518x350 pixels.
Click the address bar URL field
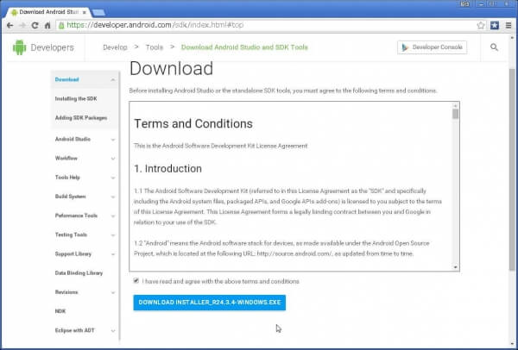[266, 25]
